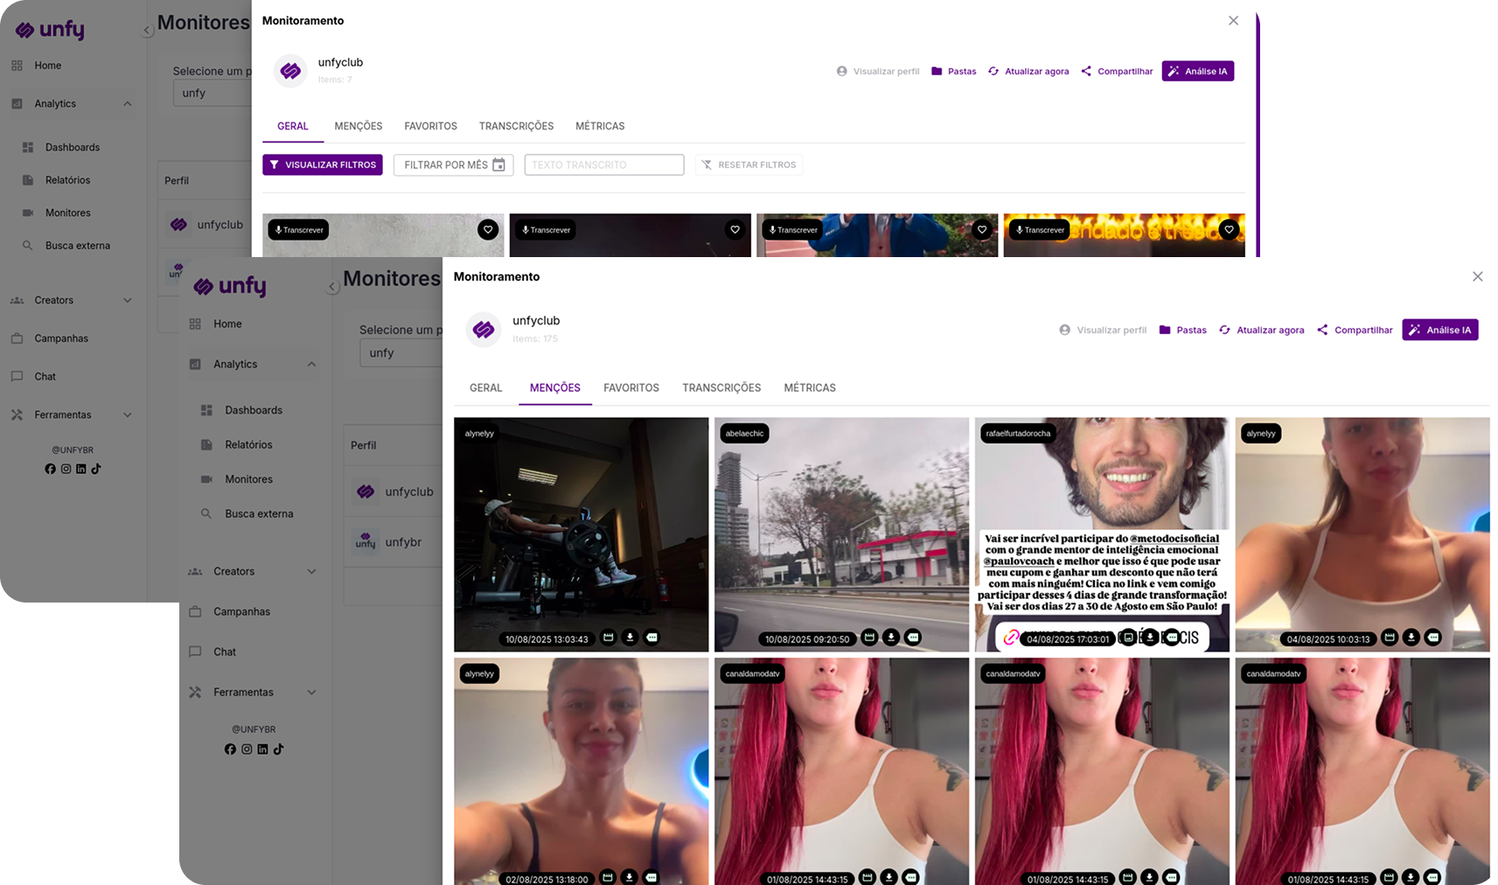Click Compartilhar in the back window
The width and height of the screenshot is (1498, 885).
click(x=1117, y=72)
